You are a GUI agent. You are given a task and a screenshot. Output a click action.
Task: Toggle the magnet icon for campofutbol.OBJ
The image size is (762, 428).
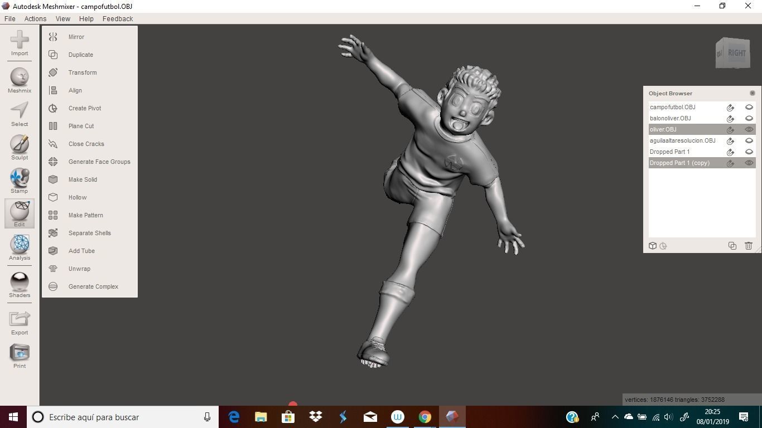click(730, 107)
